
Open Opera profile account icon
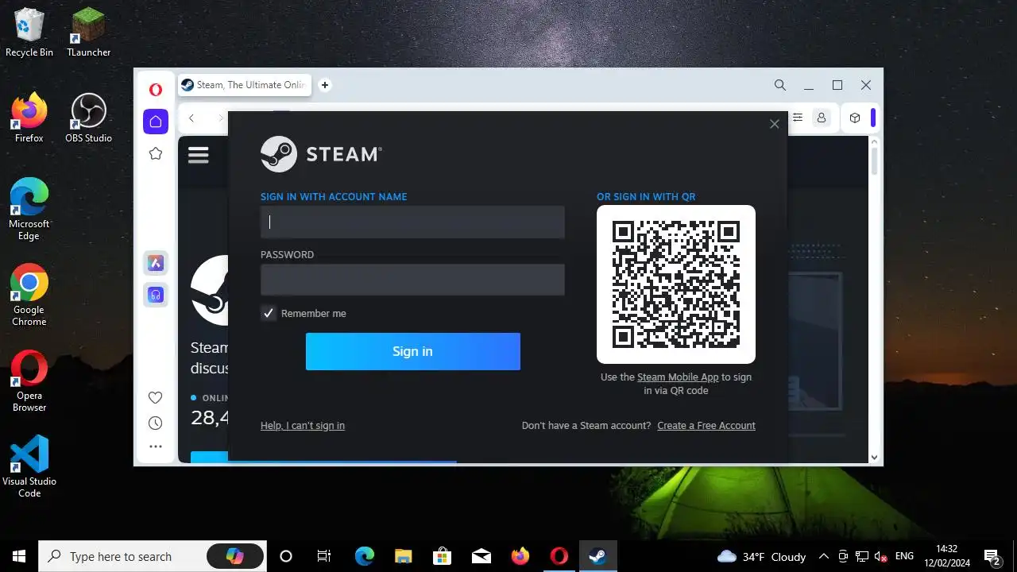(x=822, y=118)
